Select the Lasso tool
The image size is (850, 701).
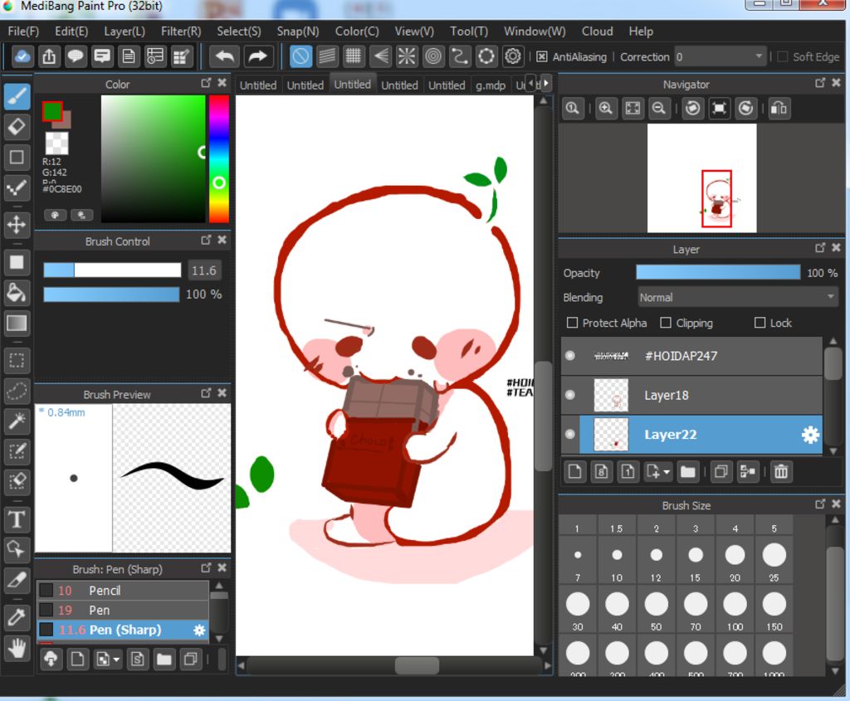(17, 391)
